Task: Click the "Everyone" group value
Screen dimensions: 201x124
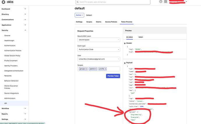Action: (x=135, y=117)
